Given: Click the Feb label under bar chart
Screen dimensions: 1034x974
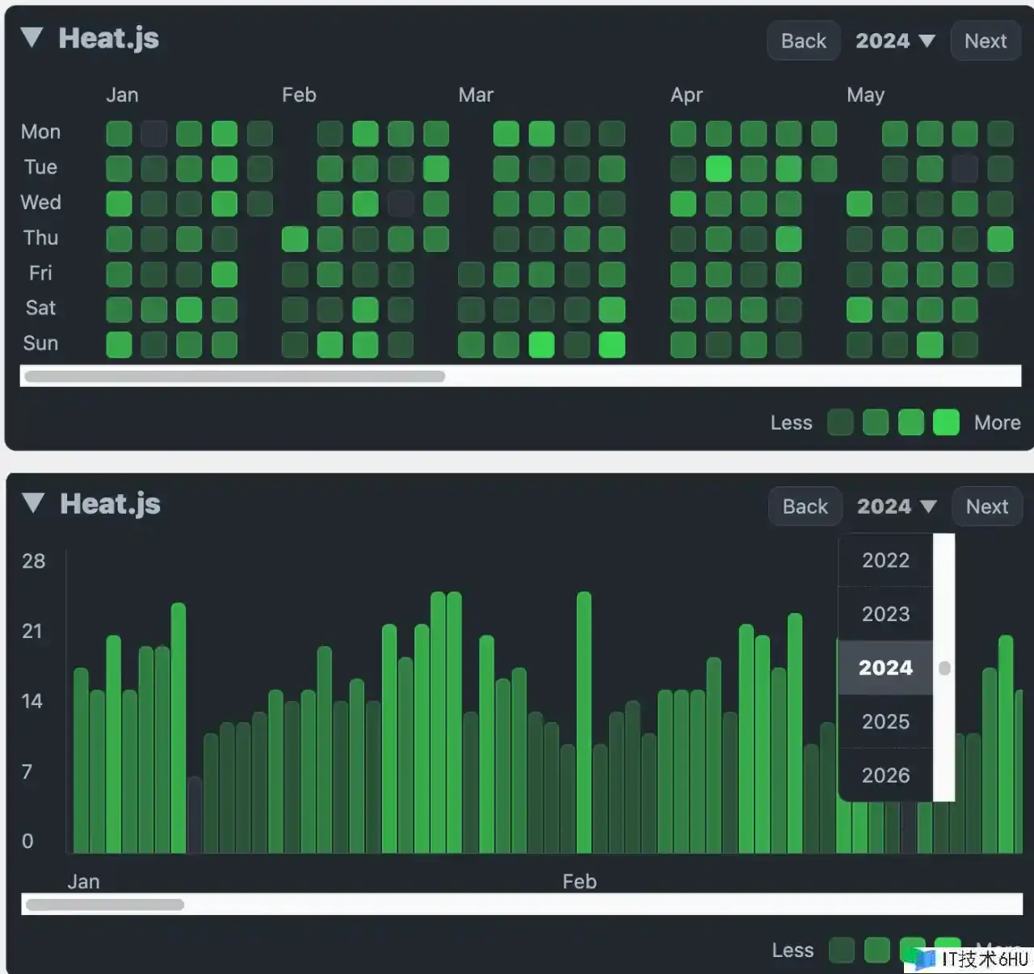Looking at the screenshot, I should (x=579, y=882).
